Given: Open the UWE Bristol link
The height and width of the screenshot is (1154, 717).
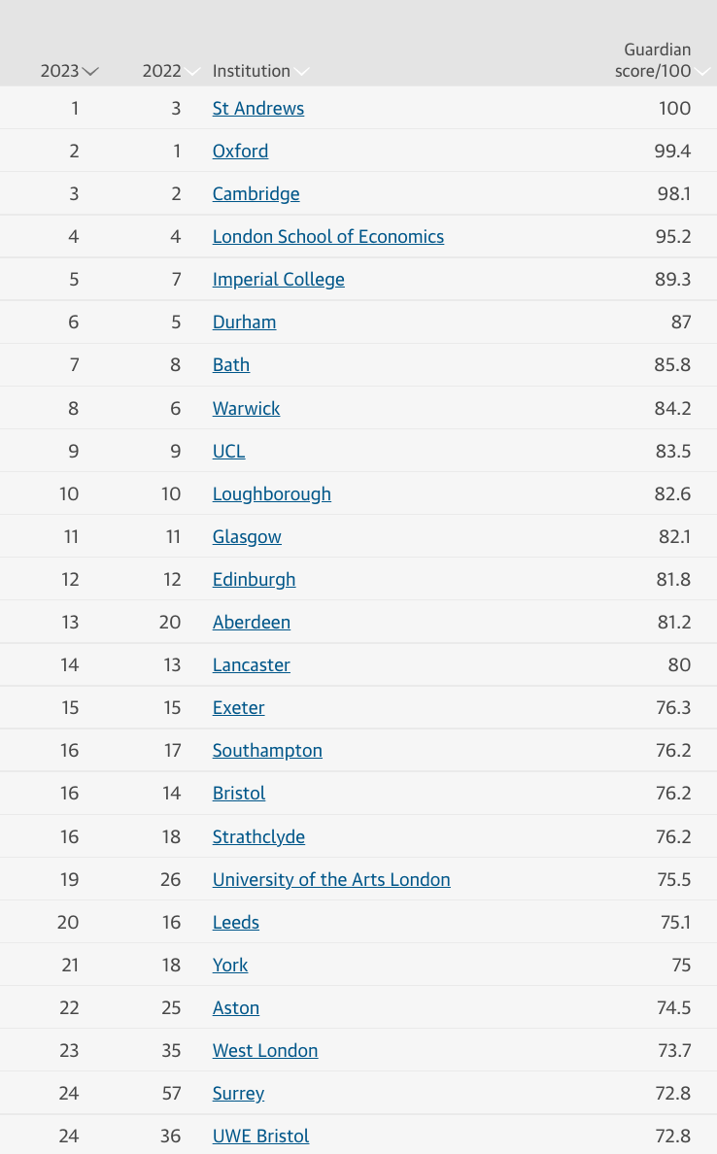Looking at the screenshot, I should (260, 1136).
